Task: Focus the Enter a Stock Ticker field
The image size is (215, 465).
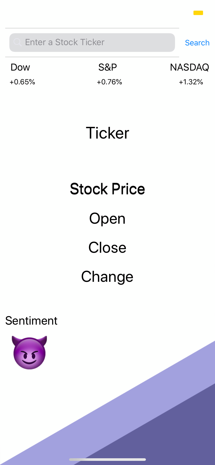Action: tap(96, 42)
